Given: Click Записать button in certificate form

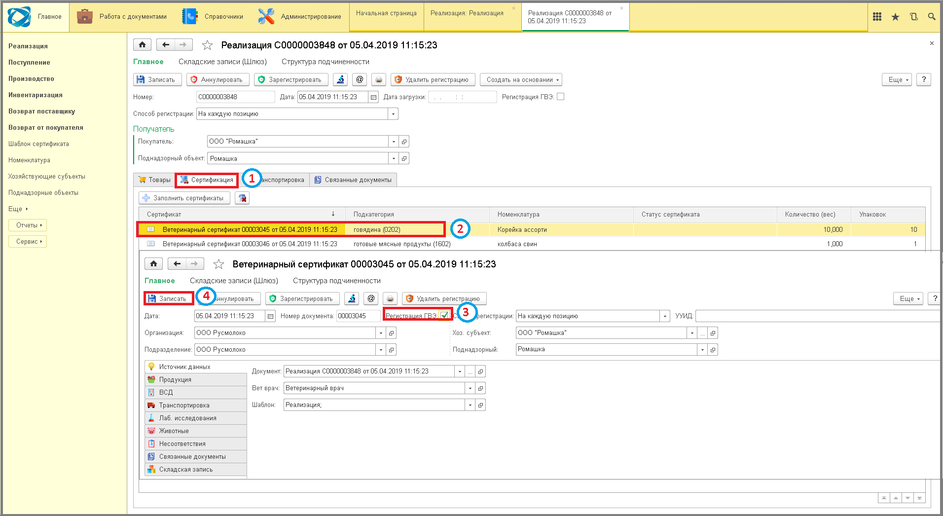Looking at the screenshot, I should 169,298.
